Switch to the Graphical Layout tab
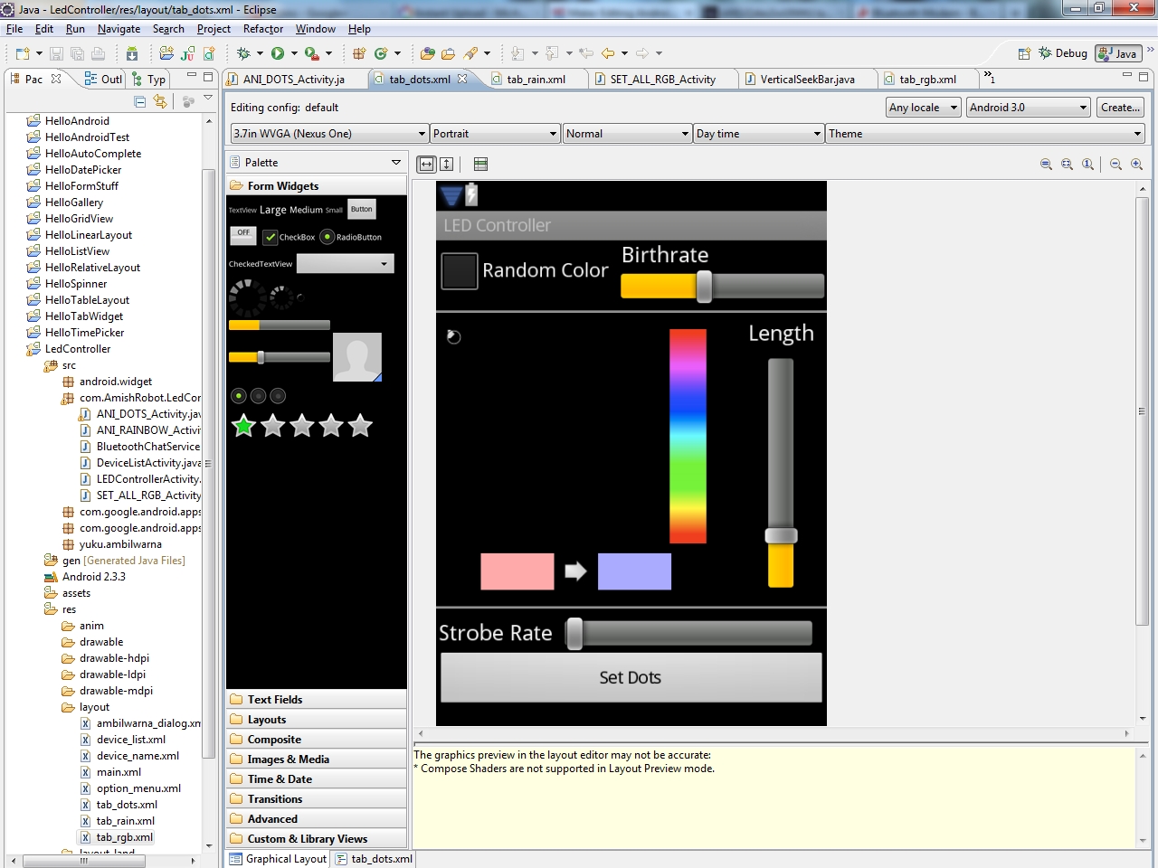Viewport: 1158px width, 868px height. point(278,859)
